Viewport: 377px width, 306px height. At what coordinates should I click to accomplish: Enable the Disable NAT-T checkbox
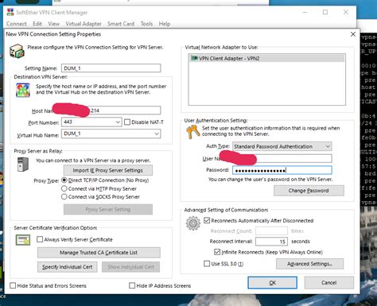click(127, 122)
